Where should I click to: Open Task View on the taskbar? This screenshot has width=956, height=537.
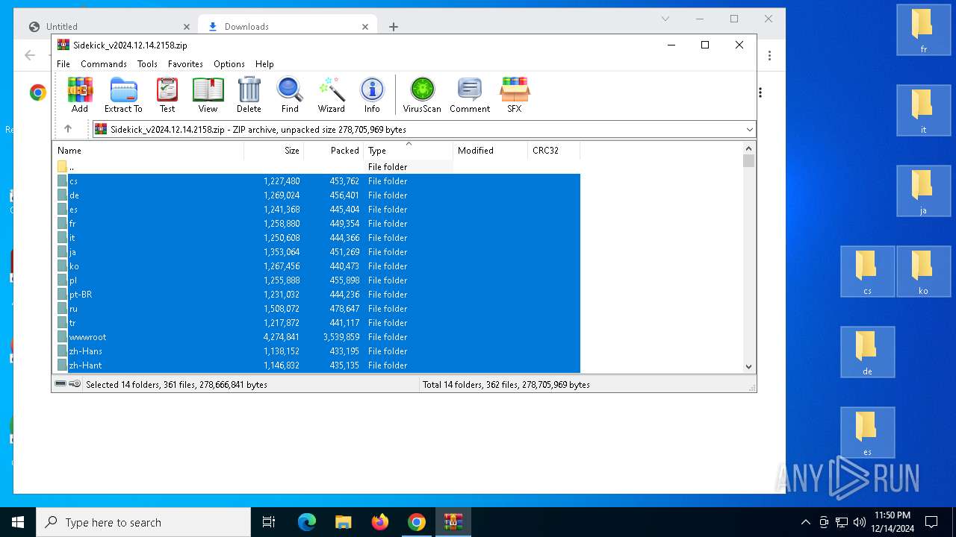(269, 522)
